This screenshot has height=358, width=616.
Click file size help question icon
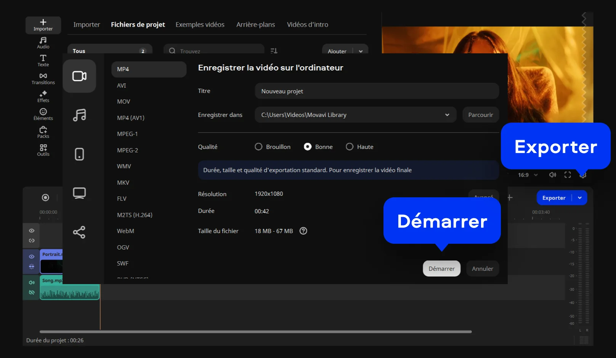pyautogui.click(x=303, y=231)
